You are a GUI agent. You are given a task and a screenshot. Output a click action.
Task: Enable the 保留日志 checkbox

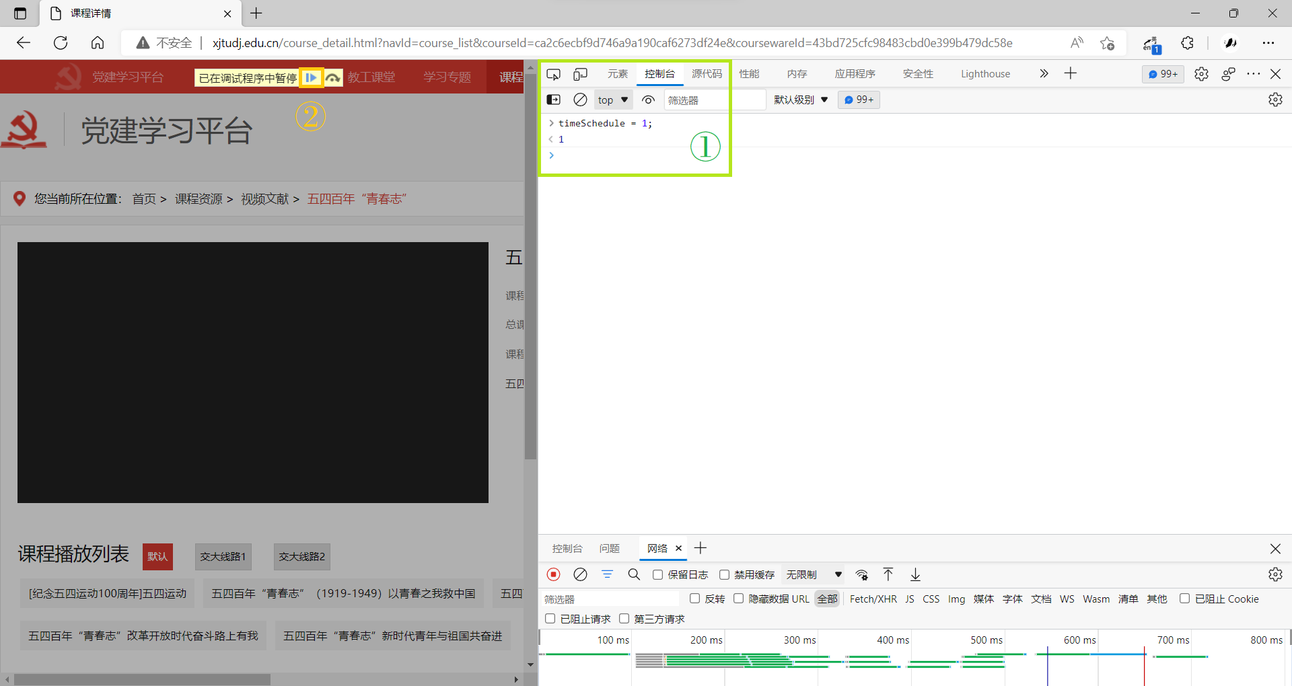tap(658, 574)
